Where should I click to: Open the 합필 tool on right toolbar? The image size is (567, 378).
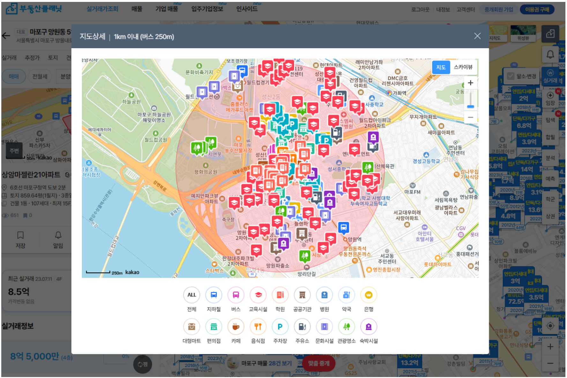coord(550,137)
